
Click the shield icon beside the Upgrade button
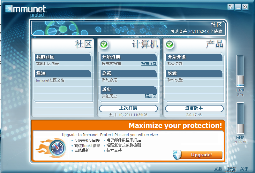pos(177,155)
